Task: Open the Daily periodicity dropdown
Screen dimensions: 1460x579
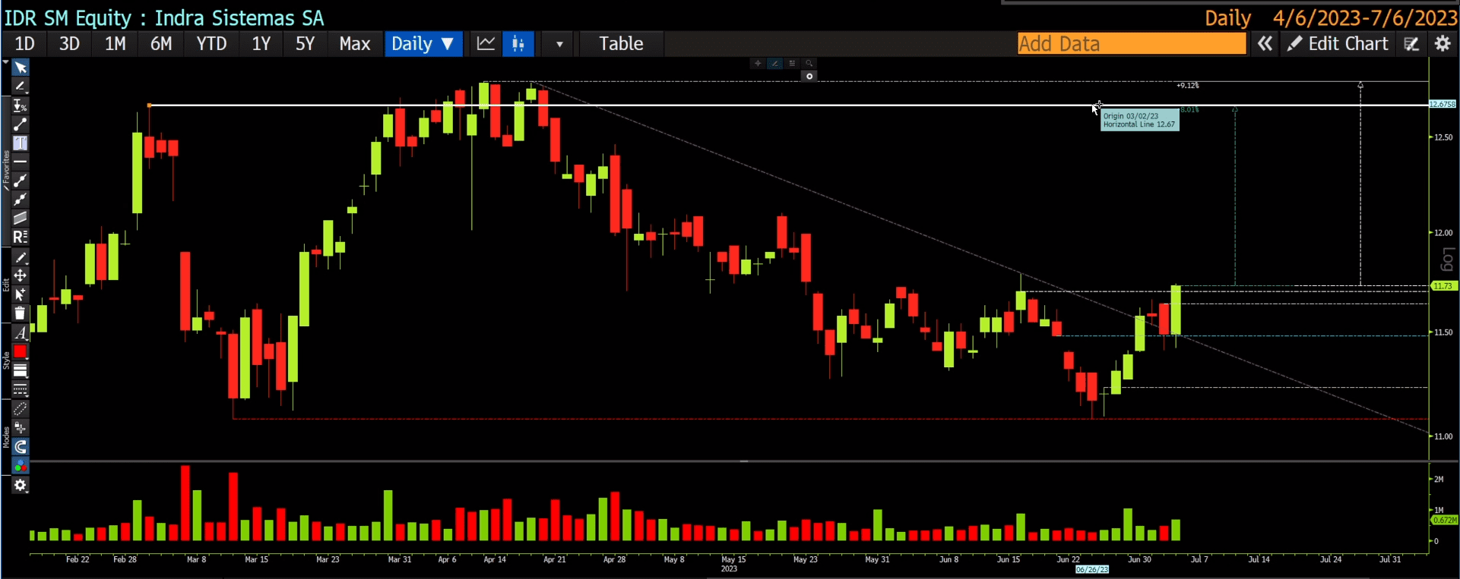Action: coord(423,44)
